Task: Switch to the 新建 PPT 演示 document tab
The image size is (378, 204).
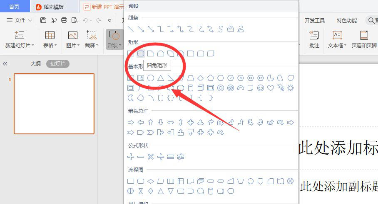Action: tap(104, 7)
